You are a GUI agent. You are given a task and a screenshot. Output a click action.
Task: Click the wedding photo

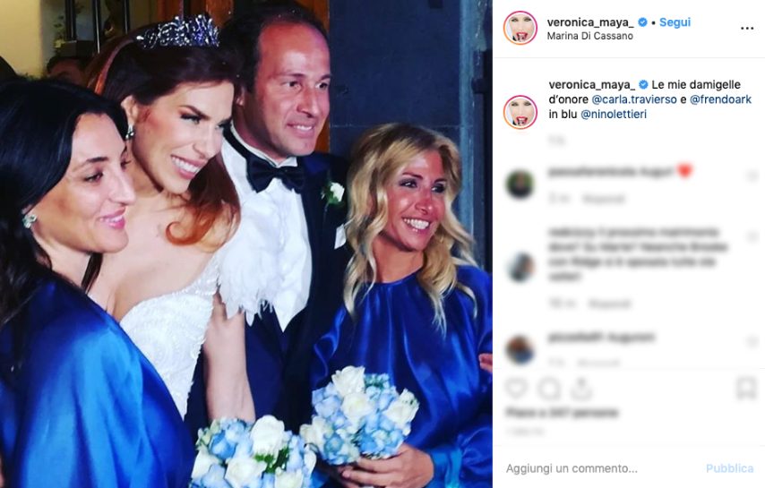click(245, 244)
